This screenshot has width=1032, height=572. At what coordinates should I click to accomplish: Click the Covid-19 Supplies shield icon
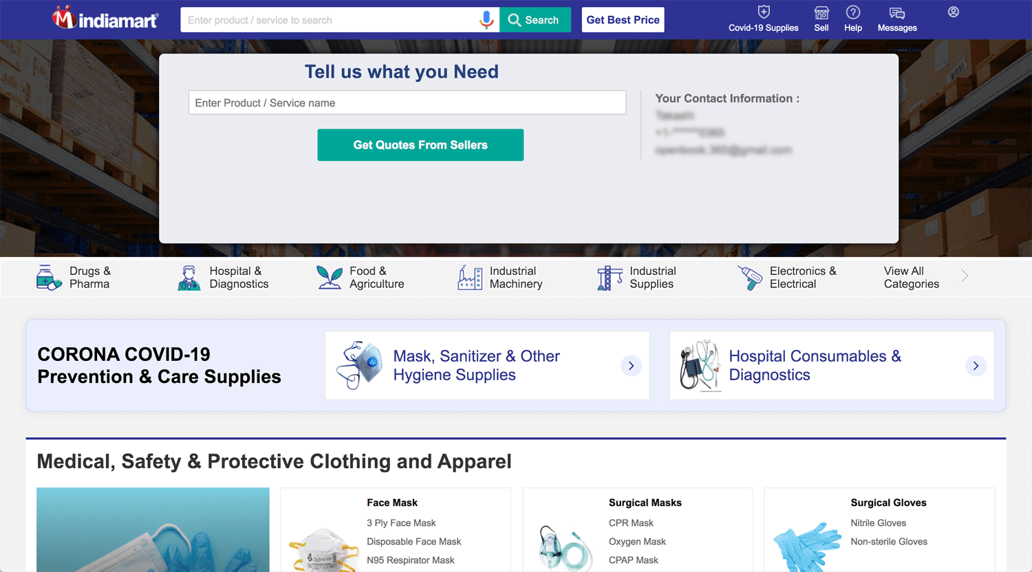pyautogui.click(x=764, y=12)
